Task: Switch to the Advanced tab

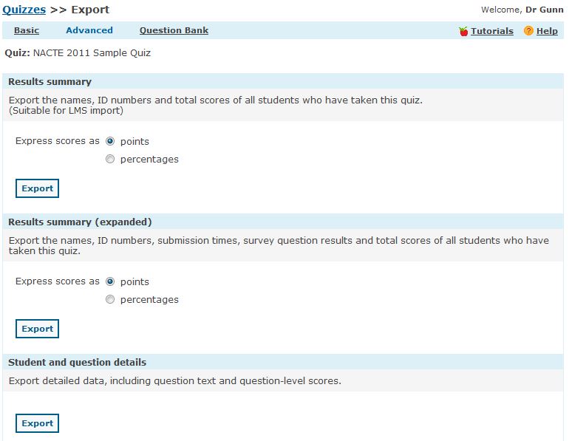Action: tap(89, 30)
